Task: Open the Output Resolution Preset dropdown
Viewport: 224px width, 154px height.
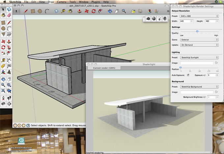Action: [x=199, y=16]
